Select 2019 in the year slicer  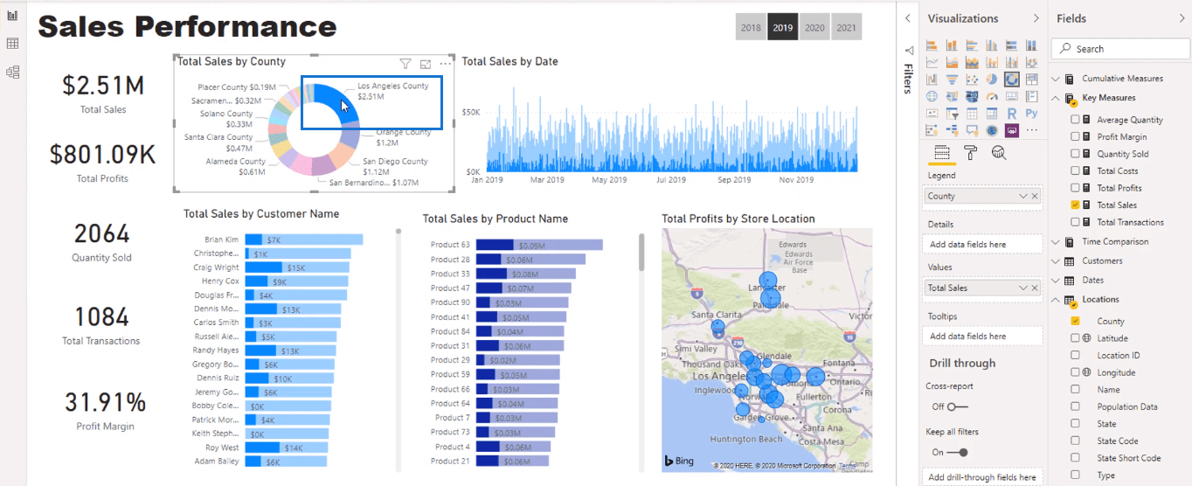click(782, 28)
